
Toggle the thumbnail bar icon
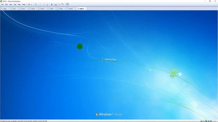(x=56, y=4)
